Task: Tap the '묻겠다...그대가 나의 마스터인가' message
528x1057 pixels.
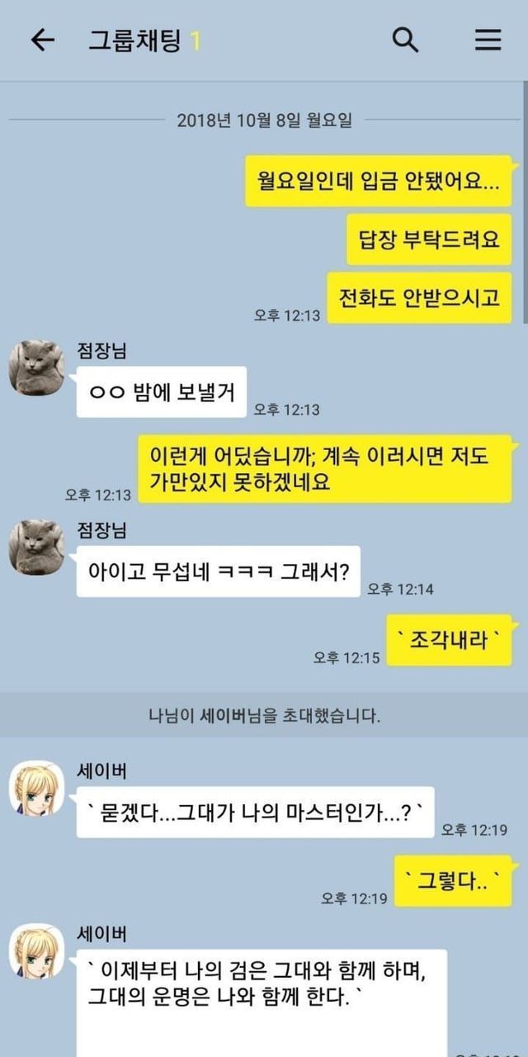Action: pos(256,813)
